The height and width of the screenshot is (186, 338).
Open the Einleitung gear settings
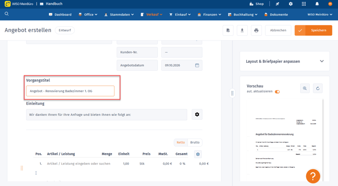click(x=197, y=115)
